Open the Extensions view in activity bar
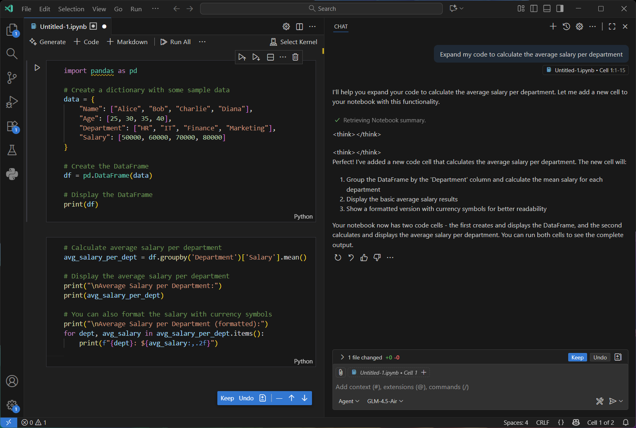 12,126
